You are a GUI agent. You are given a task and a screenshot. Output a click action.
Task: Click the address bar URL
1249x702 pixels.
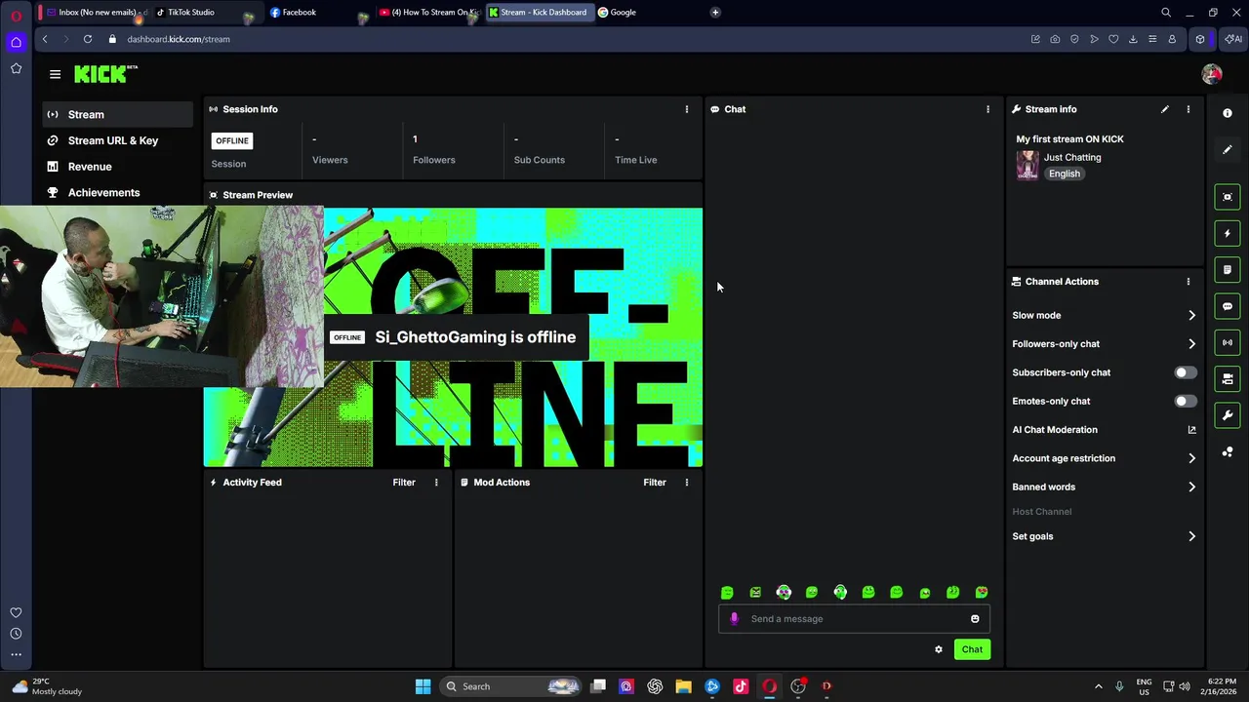point(179,39)
